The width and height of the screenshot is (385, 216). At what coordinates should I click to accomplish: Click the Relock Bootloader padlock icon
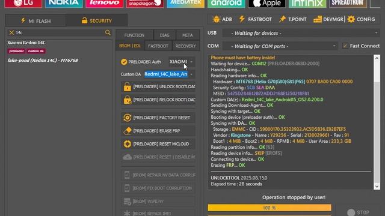(127, 100)
